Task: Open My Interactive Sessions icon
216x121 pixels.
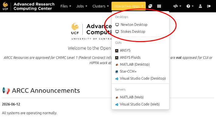Action: tap(150, 6)
